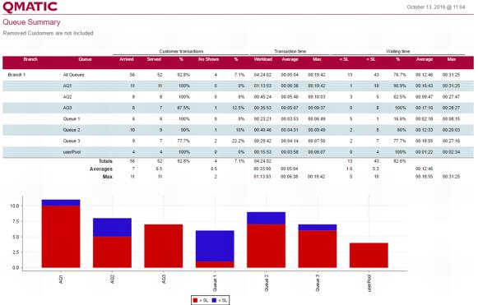Click the Workload column header

pos(262,59)
